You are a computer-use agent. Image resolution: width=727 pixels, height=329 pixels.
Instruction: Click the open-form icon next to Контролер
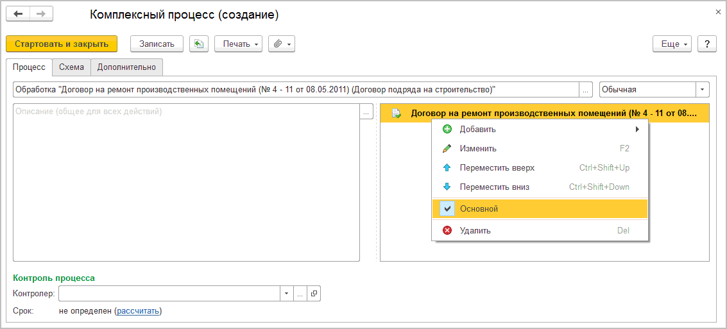[x=314, y=294]
